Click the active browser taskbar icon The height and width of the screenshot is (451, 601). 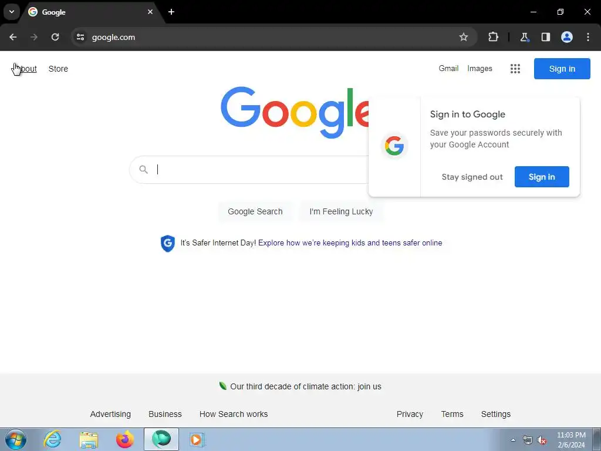(161, 439)
